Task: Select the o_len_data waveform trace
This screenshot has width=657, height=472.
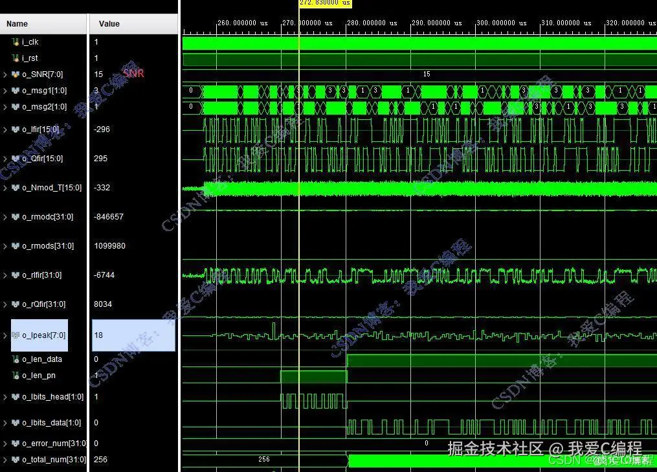Action: coord(453,361)
